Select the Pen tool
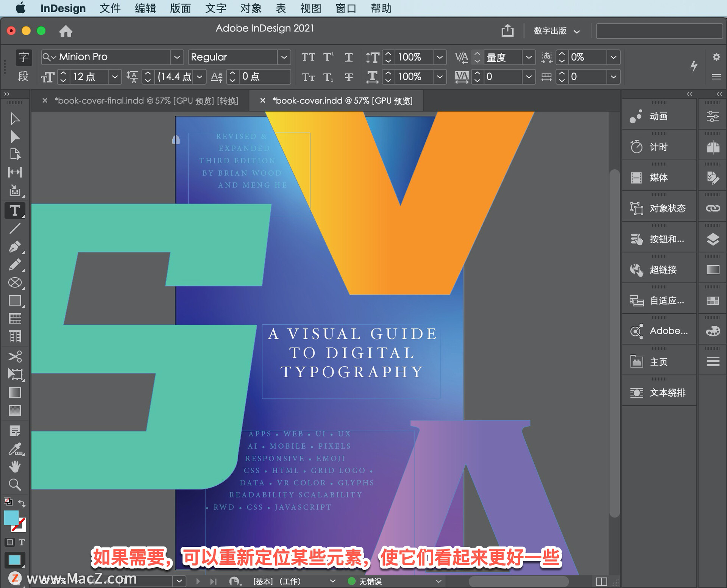Viewport: 727px width, 588px height. 15,247
